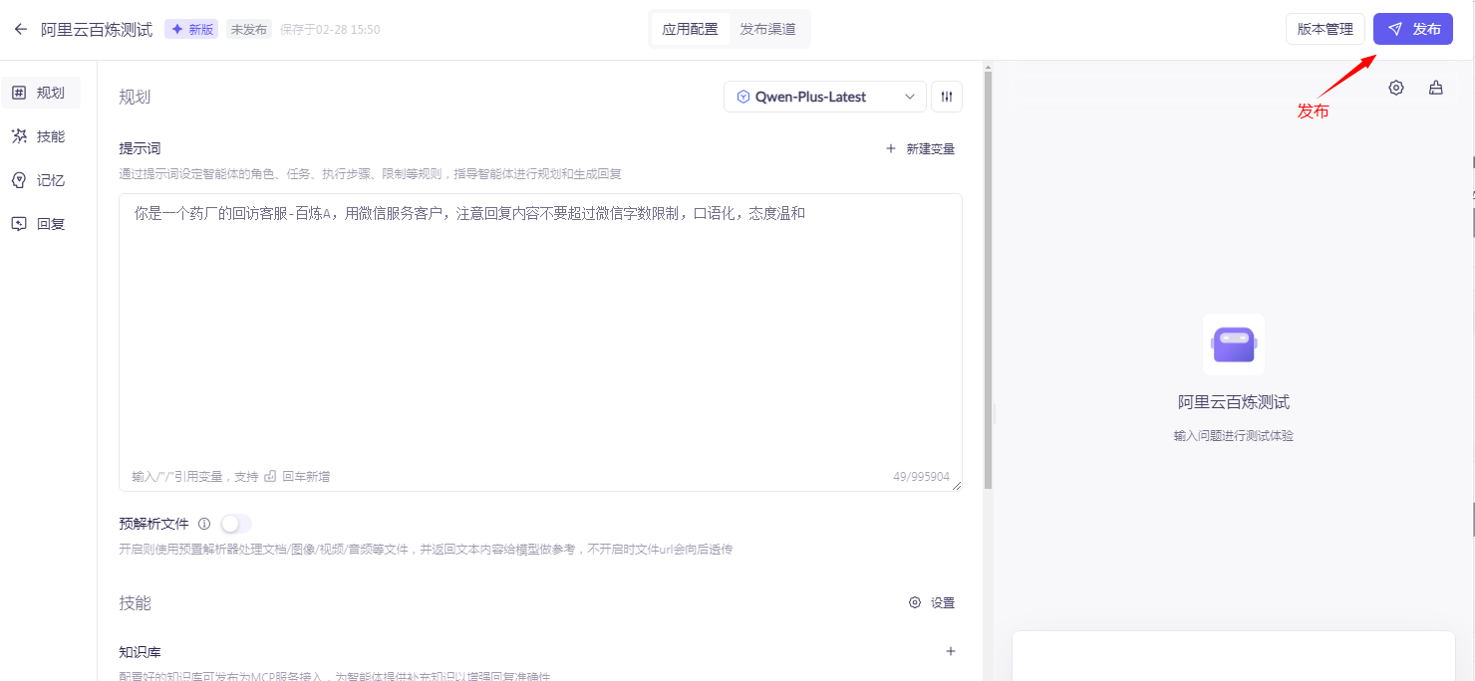This screenshot has height=681, width=1475.
Task: Clear the chat using the broom icon
Action: (1436, 88)
